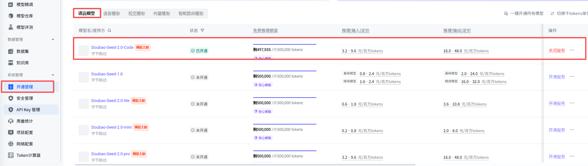Open the Doubao-Seed-2.0-pro model link
Viewport: 588px width, 166px height.
(110, 154)
